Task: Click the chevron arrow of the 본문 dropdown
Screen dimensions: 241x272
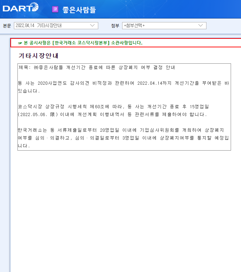Action: click(x=93, y=26)
